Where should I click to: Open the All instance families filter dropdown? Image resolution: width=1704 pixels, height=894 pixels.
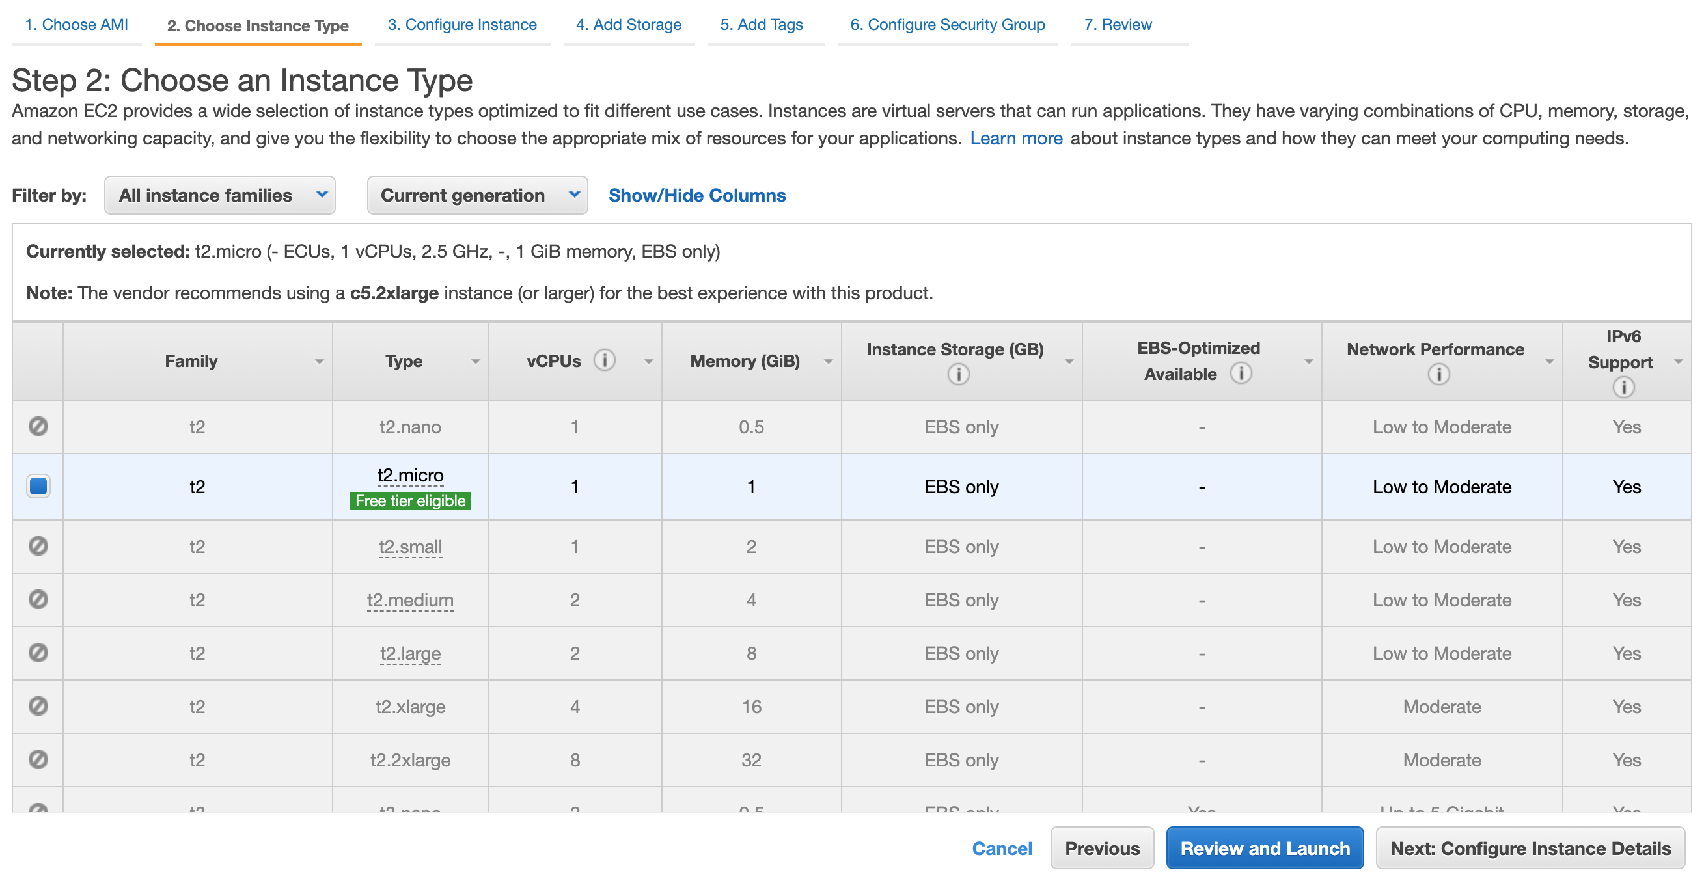coord(219,195)
